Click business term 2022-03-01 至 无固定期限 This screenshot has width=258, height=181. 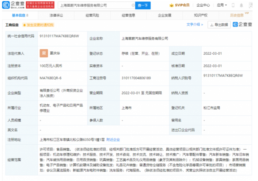[142, 93]
